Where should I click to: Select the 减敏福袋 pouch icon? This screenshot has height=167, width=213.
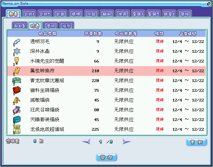(16, 100)
